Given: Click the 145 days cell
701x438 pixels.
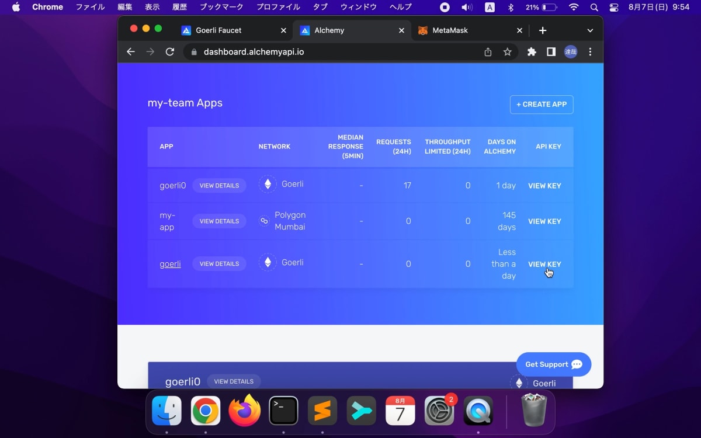Looking at the screenshot, I should (x=506, y=221).
